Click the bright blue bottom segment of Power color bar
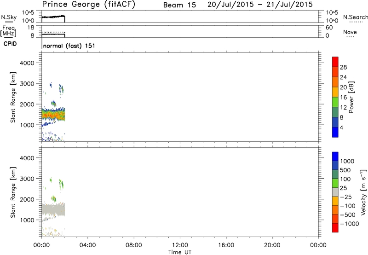Screen dimensions: 368x255 coord(335,132)
